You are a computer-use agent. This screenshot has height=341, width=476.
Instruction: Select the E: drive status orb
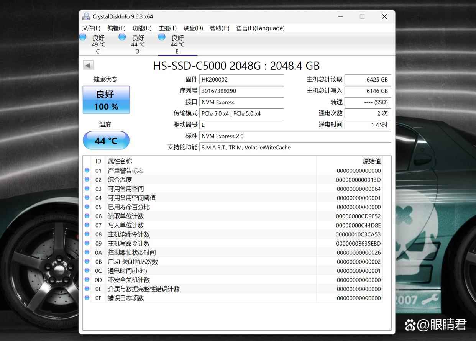162,37
